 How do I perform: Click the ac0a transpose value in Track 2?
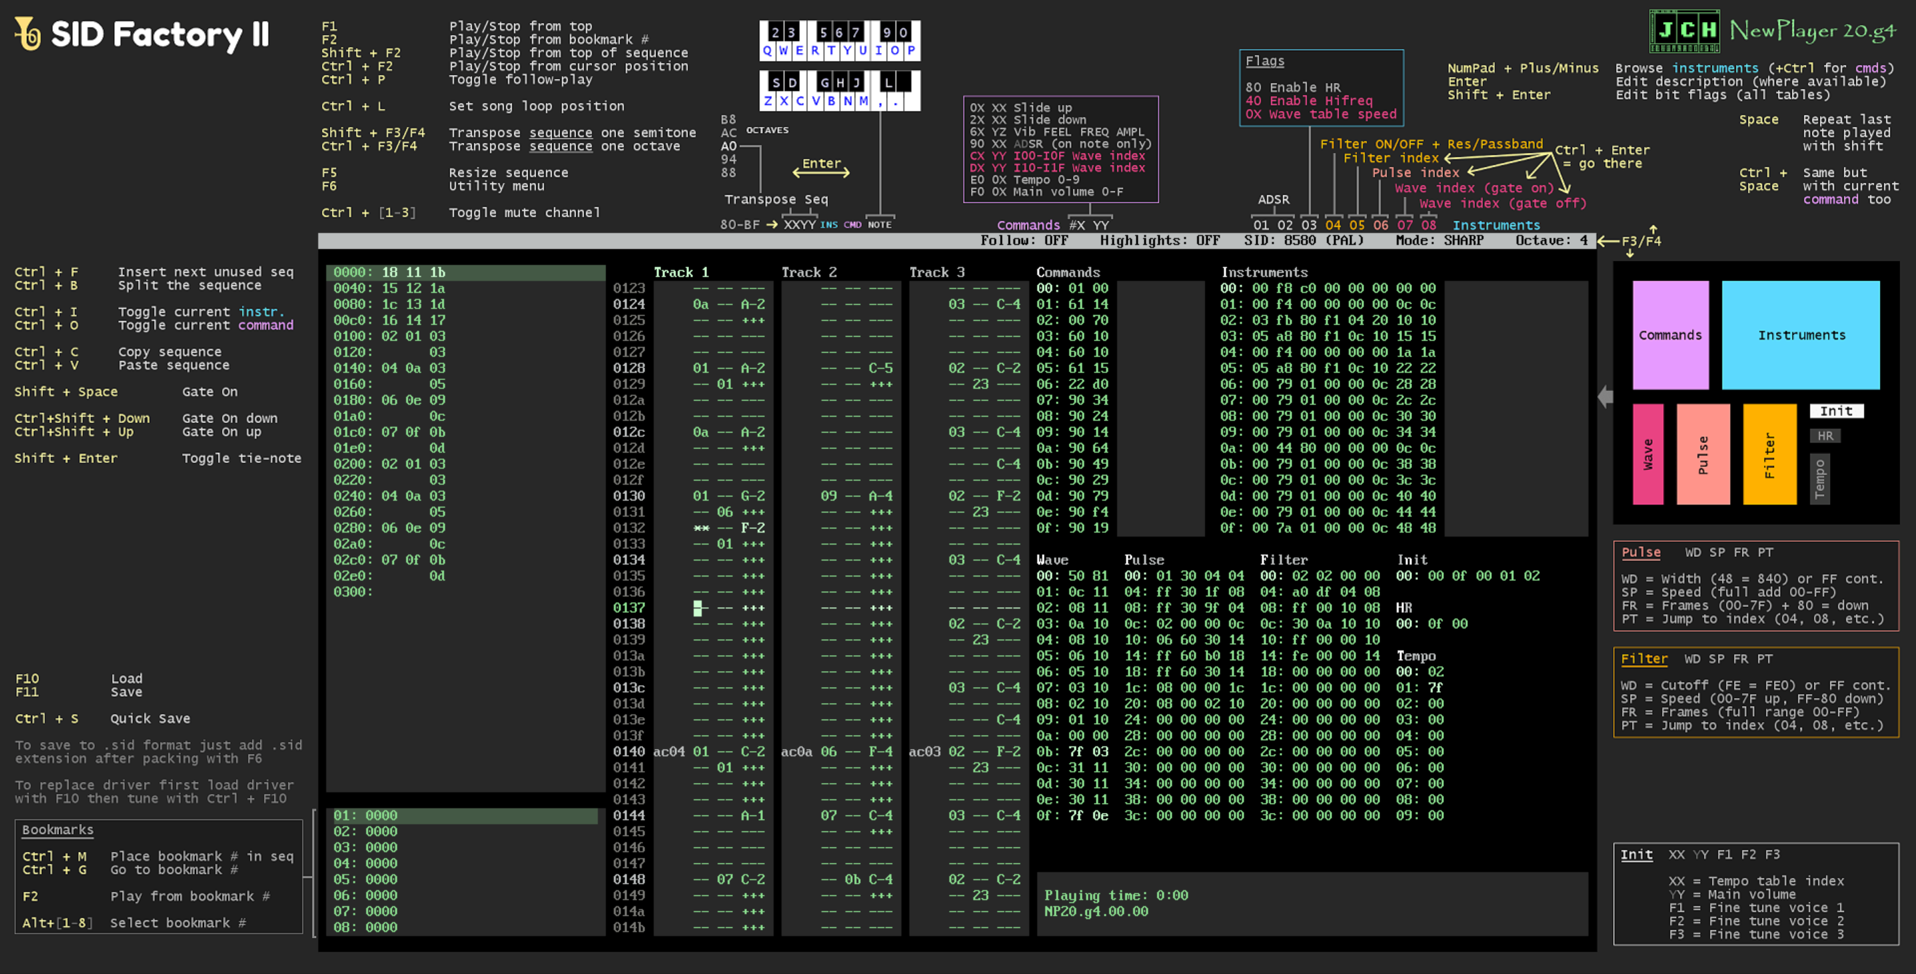coord(797,752)
